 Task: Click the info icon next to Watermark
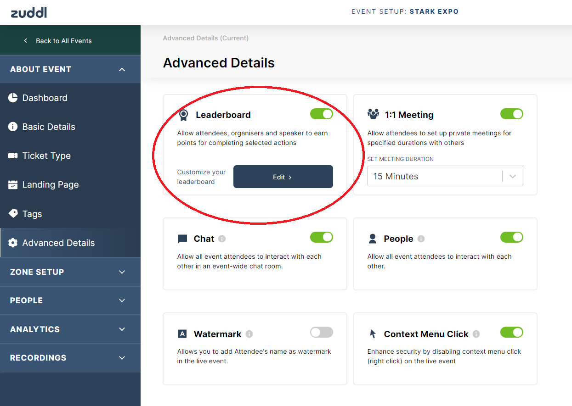pos(249,334)
